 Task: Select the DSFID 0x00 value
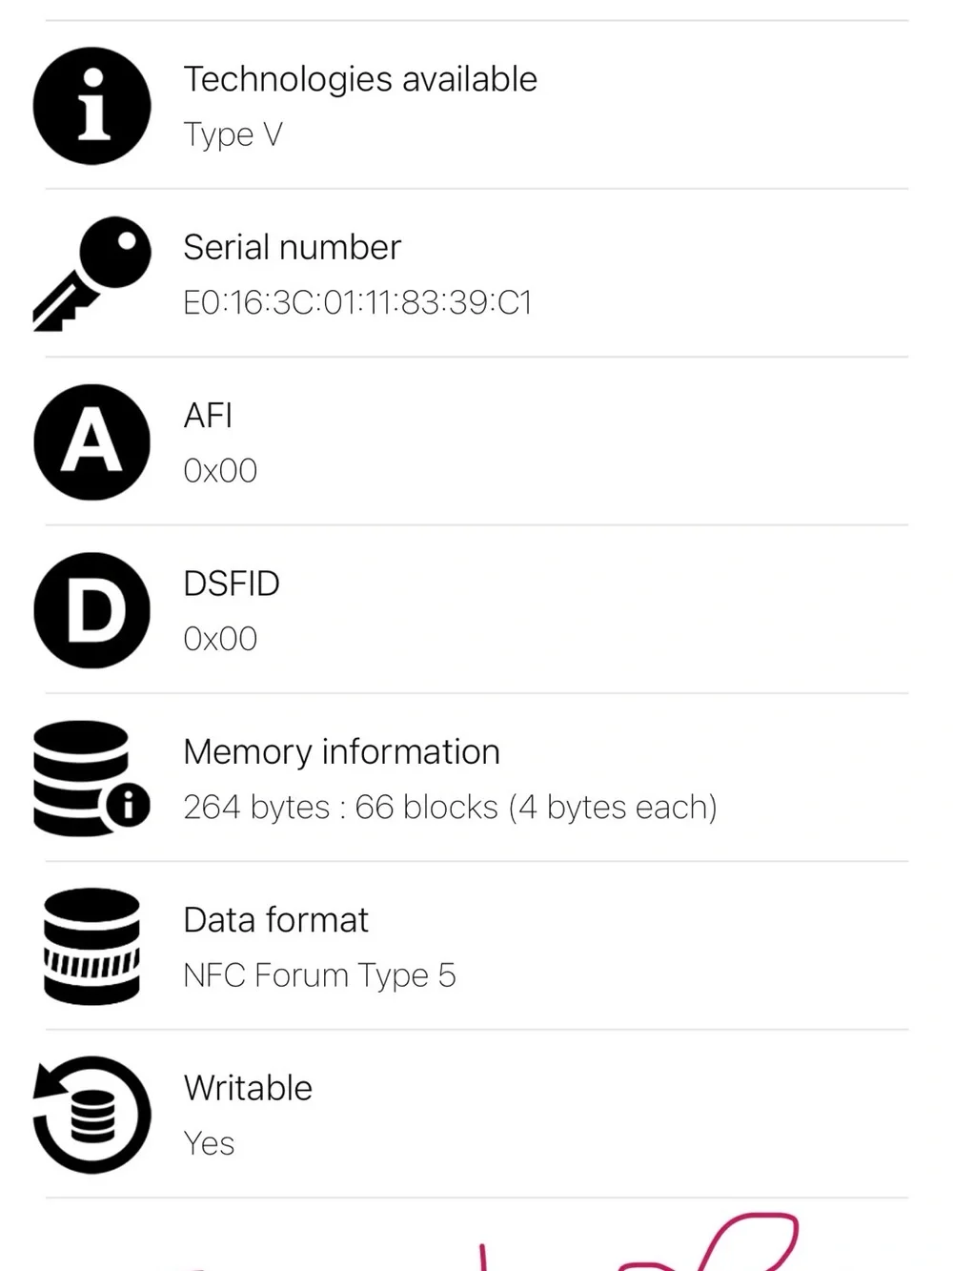click(220, 638)
